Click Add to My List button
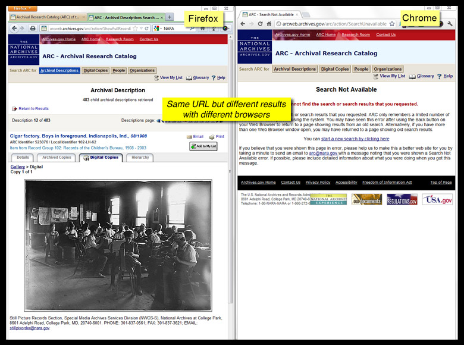The image size is (464, 345). click(x=203, y=146)
